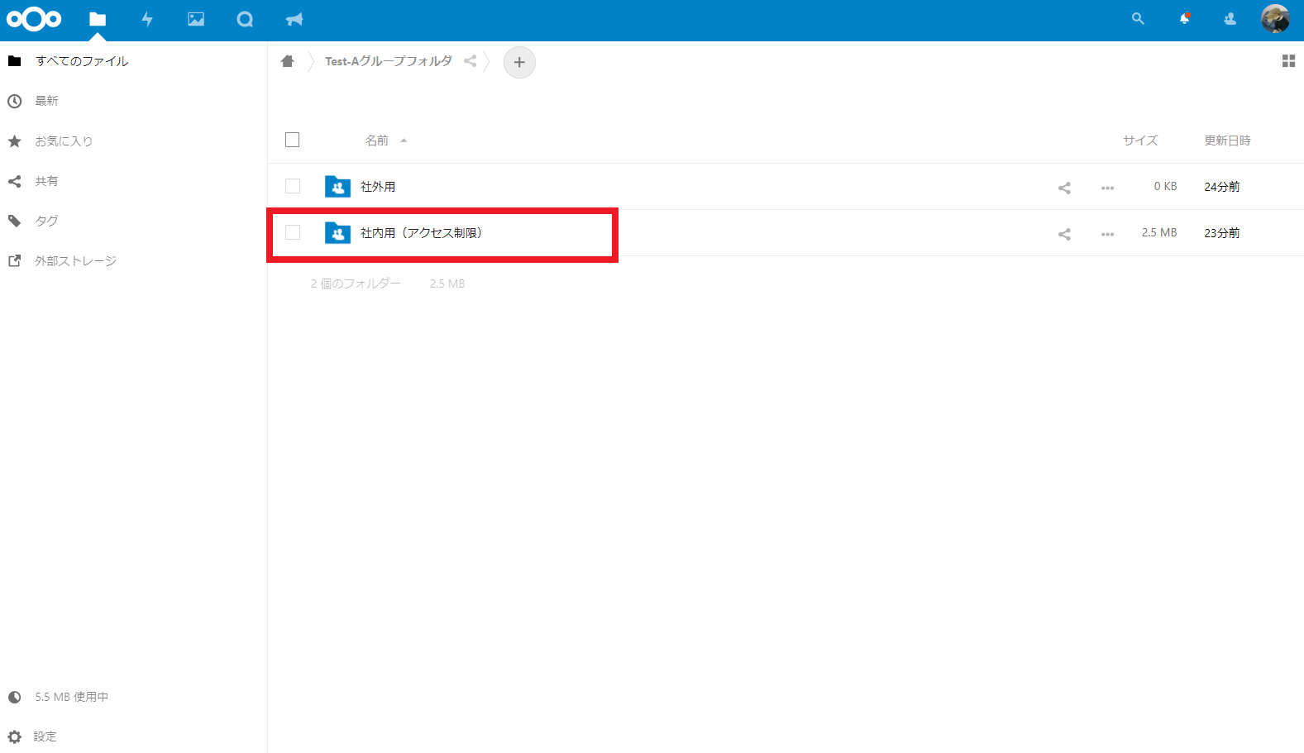Open the Announcements megaphone icon

tap(294, 19)
